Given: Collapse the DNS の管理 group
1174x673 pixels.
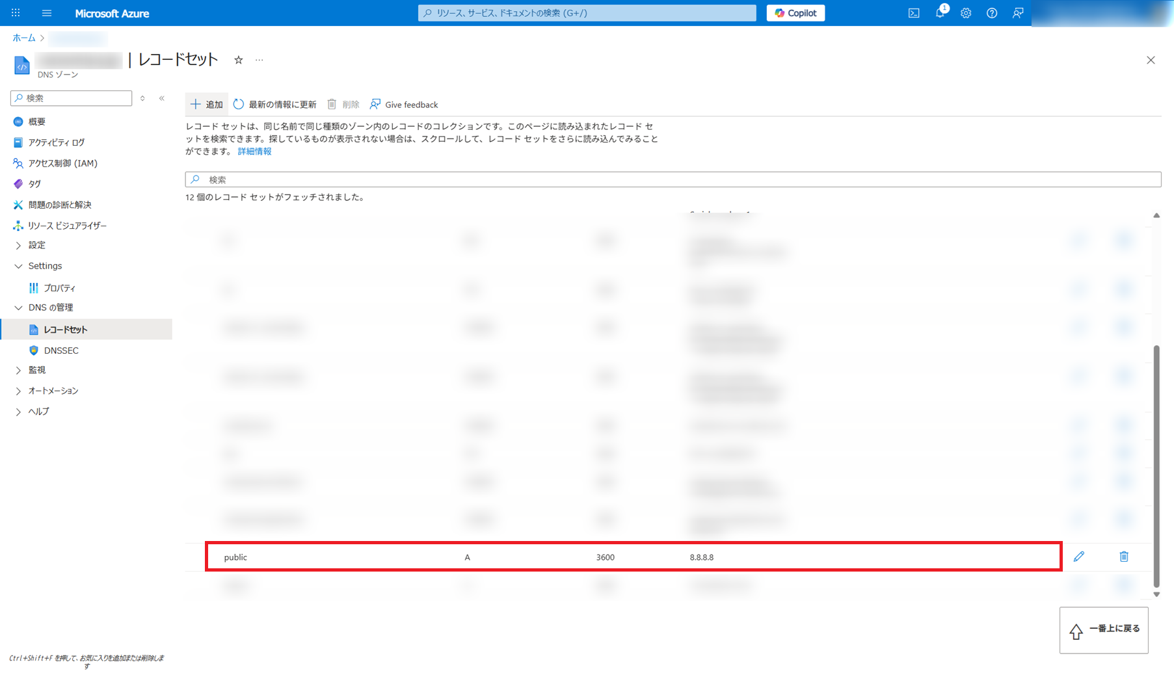Looking at the screenshot, I should [50, 308].
